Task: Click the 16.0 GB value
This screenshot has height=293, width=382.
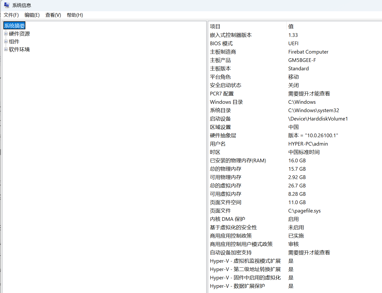Action: tap(297, 160)
